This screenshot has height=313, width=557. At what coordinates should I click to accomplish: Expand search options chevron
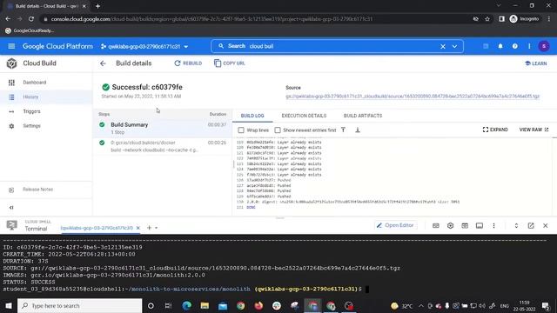click(x=454, y=46)
